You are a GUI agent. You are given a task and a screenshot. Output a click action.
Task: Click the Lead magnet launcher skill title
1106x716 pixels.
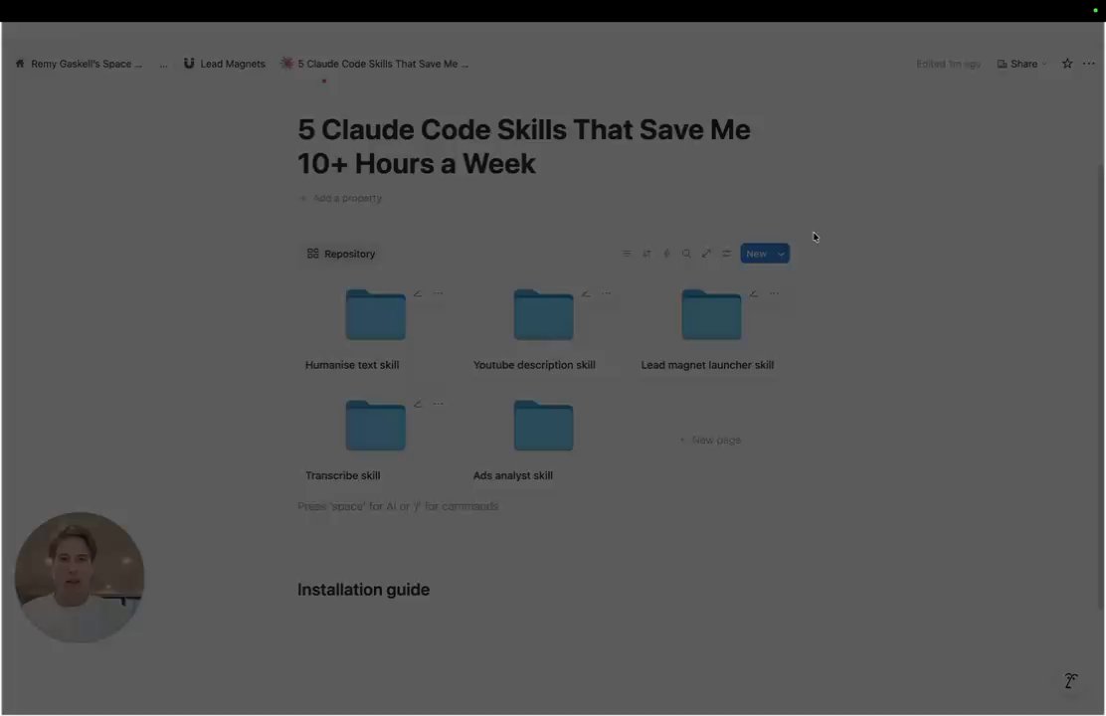click(707, 365)
